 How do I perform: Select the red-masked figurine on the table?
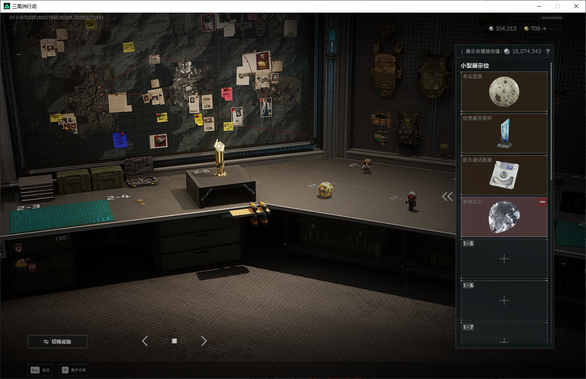tap(412, 202)
